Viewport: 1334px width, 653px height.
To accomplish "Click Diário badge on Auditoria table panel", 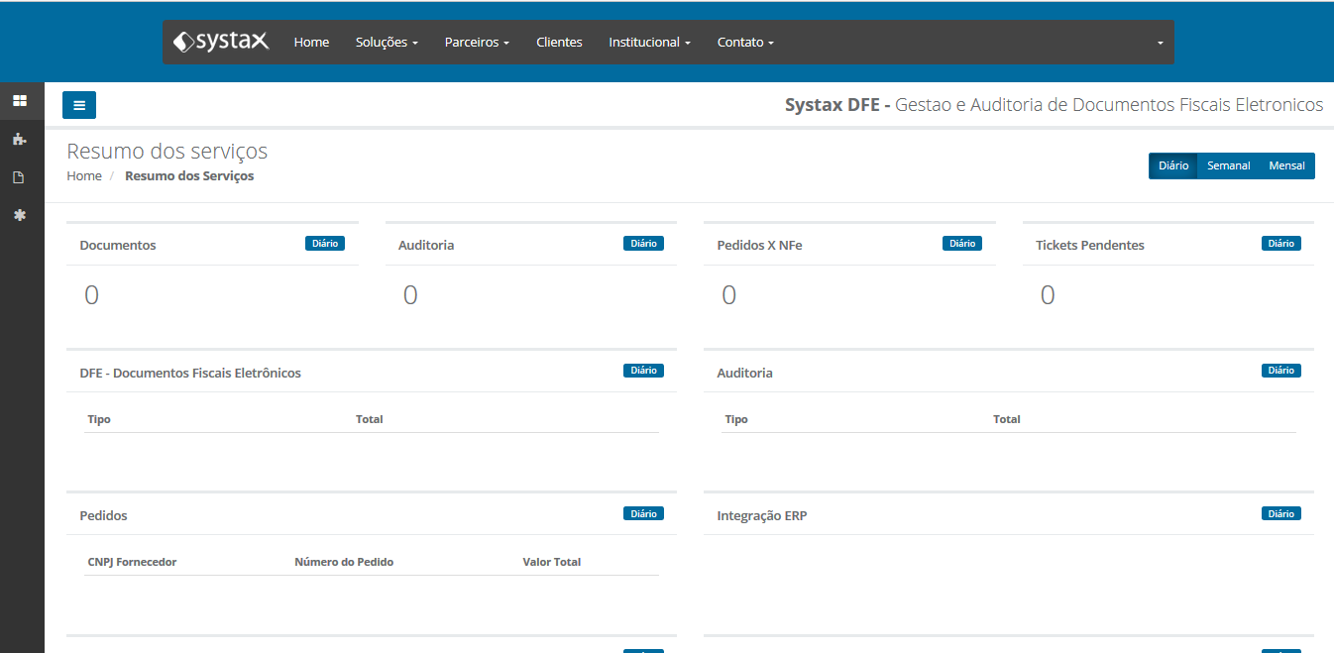I will pyautogui.click(x=1281, y=371).
